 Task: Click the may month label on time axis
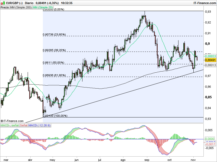(52, 160)
